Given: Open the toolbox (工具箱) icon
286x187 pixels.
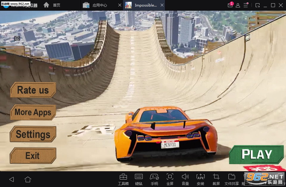Looking at the screenshot, I should [123, 178].
